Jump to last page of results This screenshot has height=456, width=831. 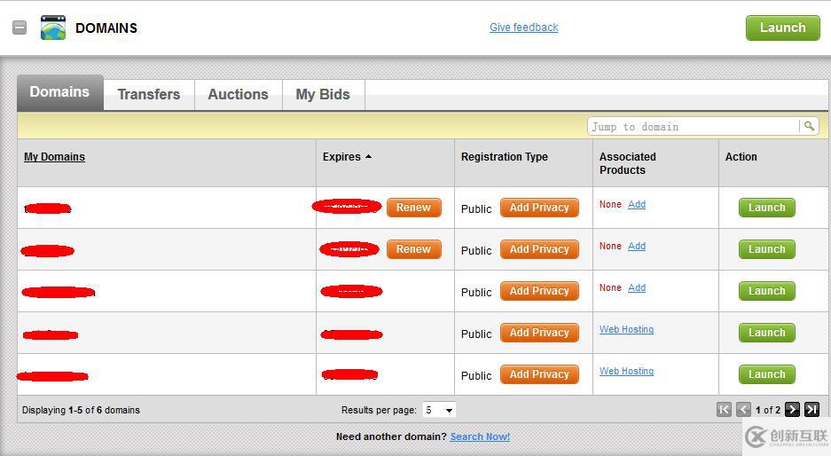coord(811,410)
